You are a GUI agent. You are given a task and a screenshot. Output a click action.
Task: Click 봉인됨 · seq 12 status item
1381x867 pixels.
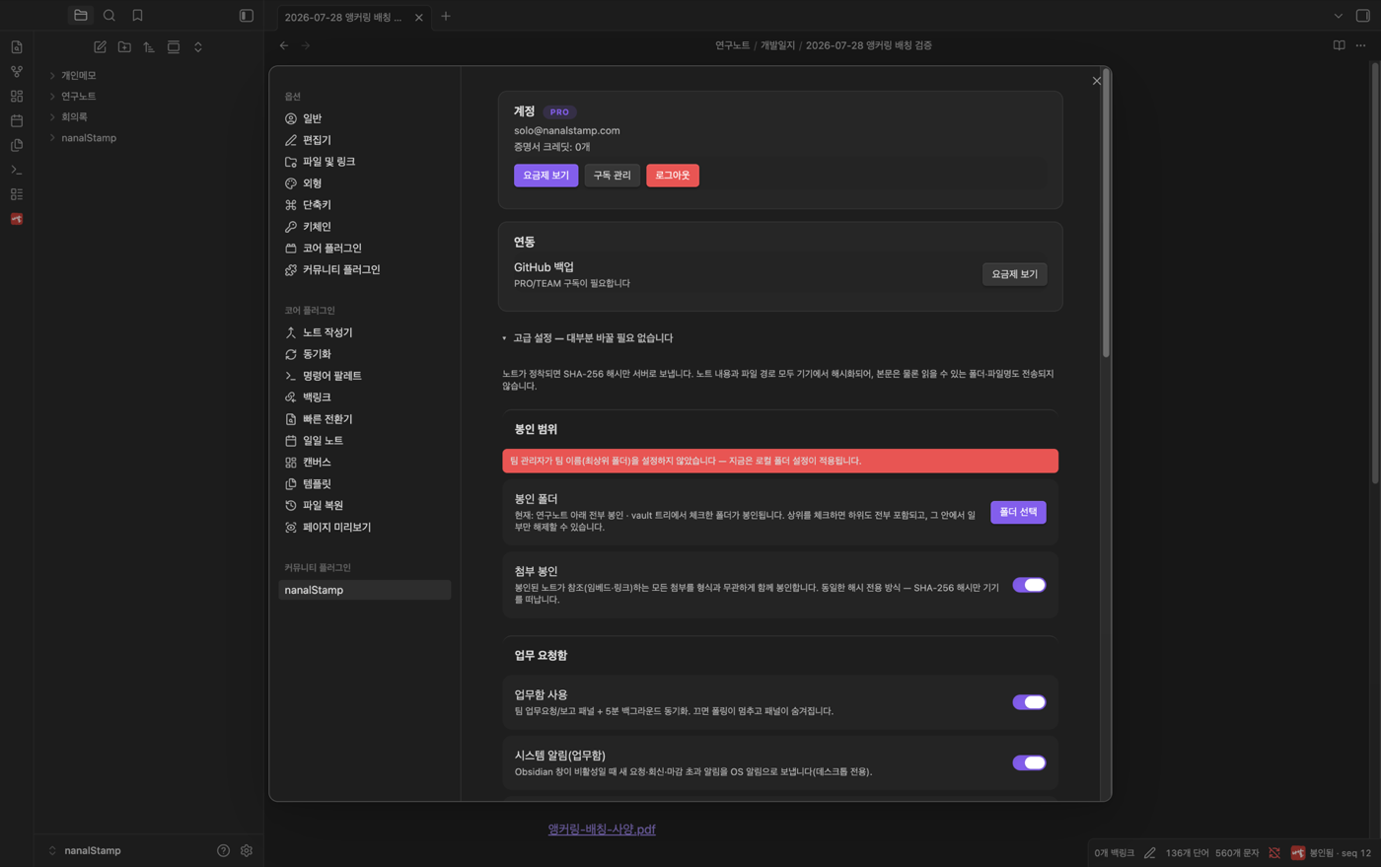pos(1331,853)
